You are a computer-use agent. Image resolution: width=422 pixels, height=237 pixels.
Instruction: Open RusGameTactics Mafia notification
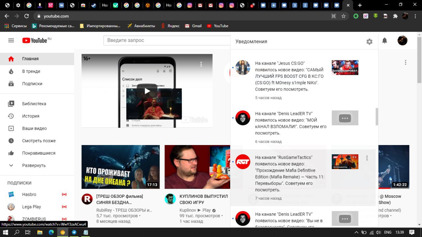click(x=303, y=178)
